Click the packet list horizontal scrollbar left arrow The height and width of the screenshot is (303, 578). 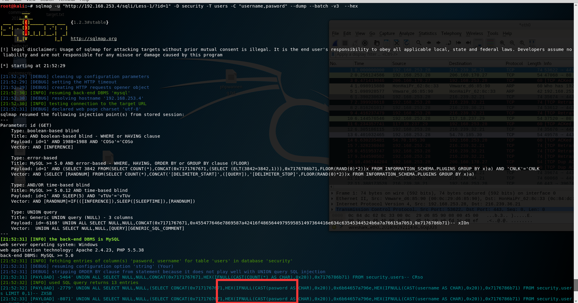point(331,187)
